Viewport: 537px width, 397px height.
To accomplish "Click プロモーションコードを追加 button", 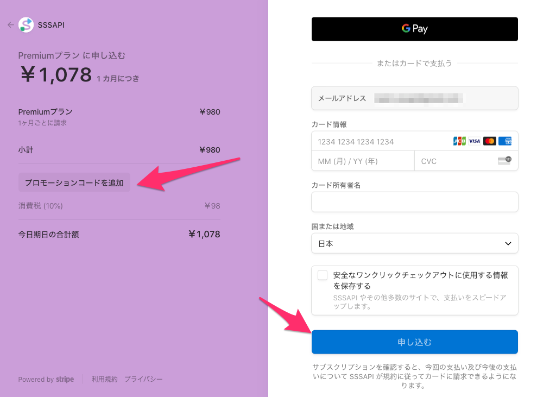I will click(74, 183).
